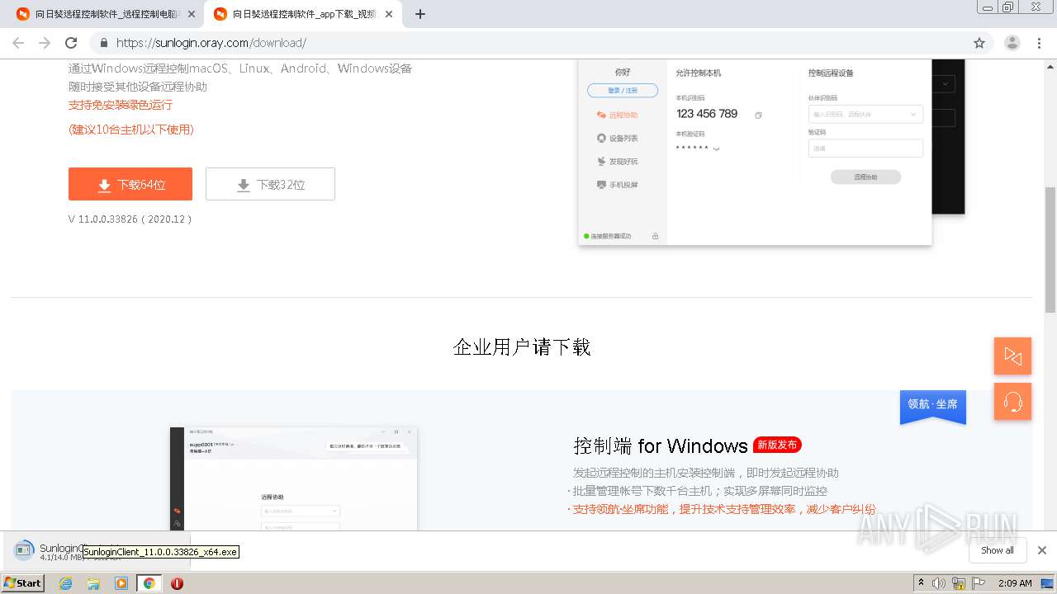Open customer service headset icon
Image resolution: width=1057 pixels, height=594 pixels.
coord(1012,402)
